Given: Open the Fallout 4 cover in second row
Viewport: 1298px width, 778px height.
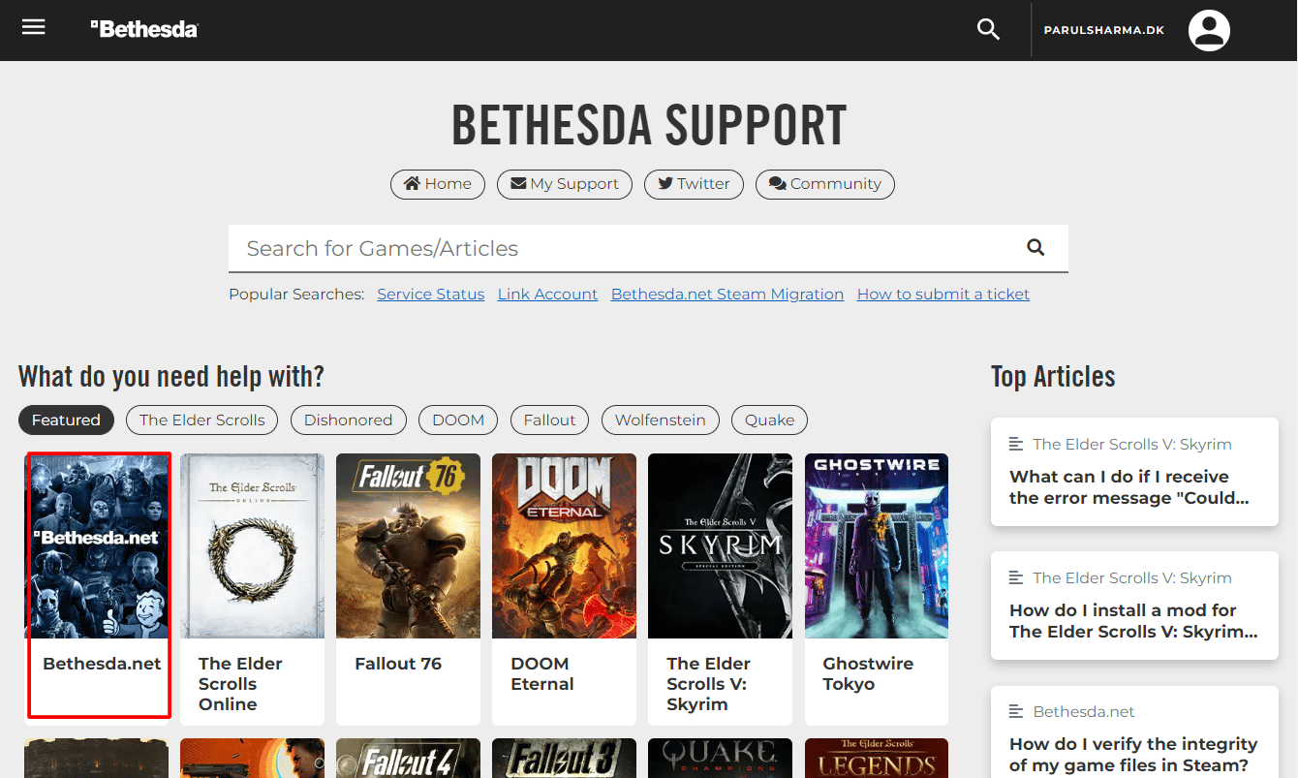Looking at the screenshot, I should [x=409, y=759].
